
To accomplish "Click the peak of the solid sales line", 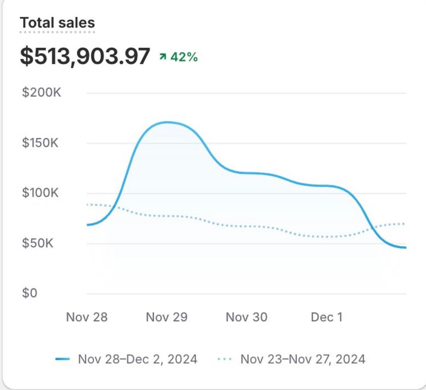I will coord(167,122).
